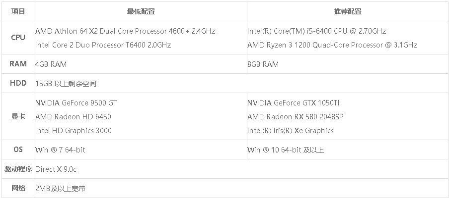450x200 pixels.
Task: Click the Intel Core 2 Duo T6400 text
Action: pos(103,45)
